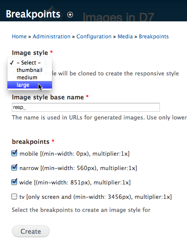
Task: Select the '- Select -' placeholder option
Action: [x=30, y=63]
